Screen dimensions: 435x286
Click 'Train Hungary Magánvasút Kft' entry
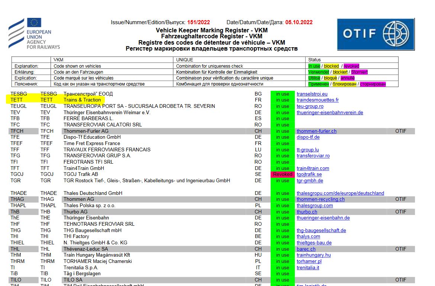(x=97, y=255)
